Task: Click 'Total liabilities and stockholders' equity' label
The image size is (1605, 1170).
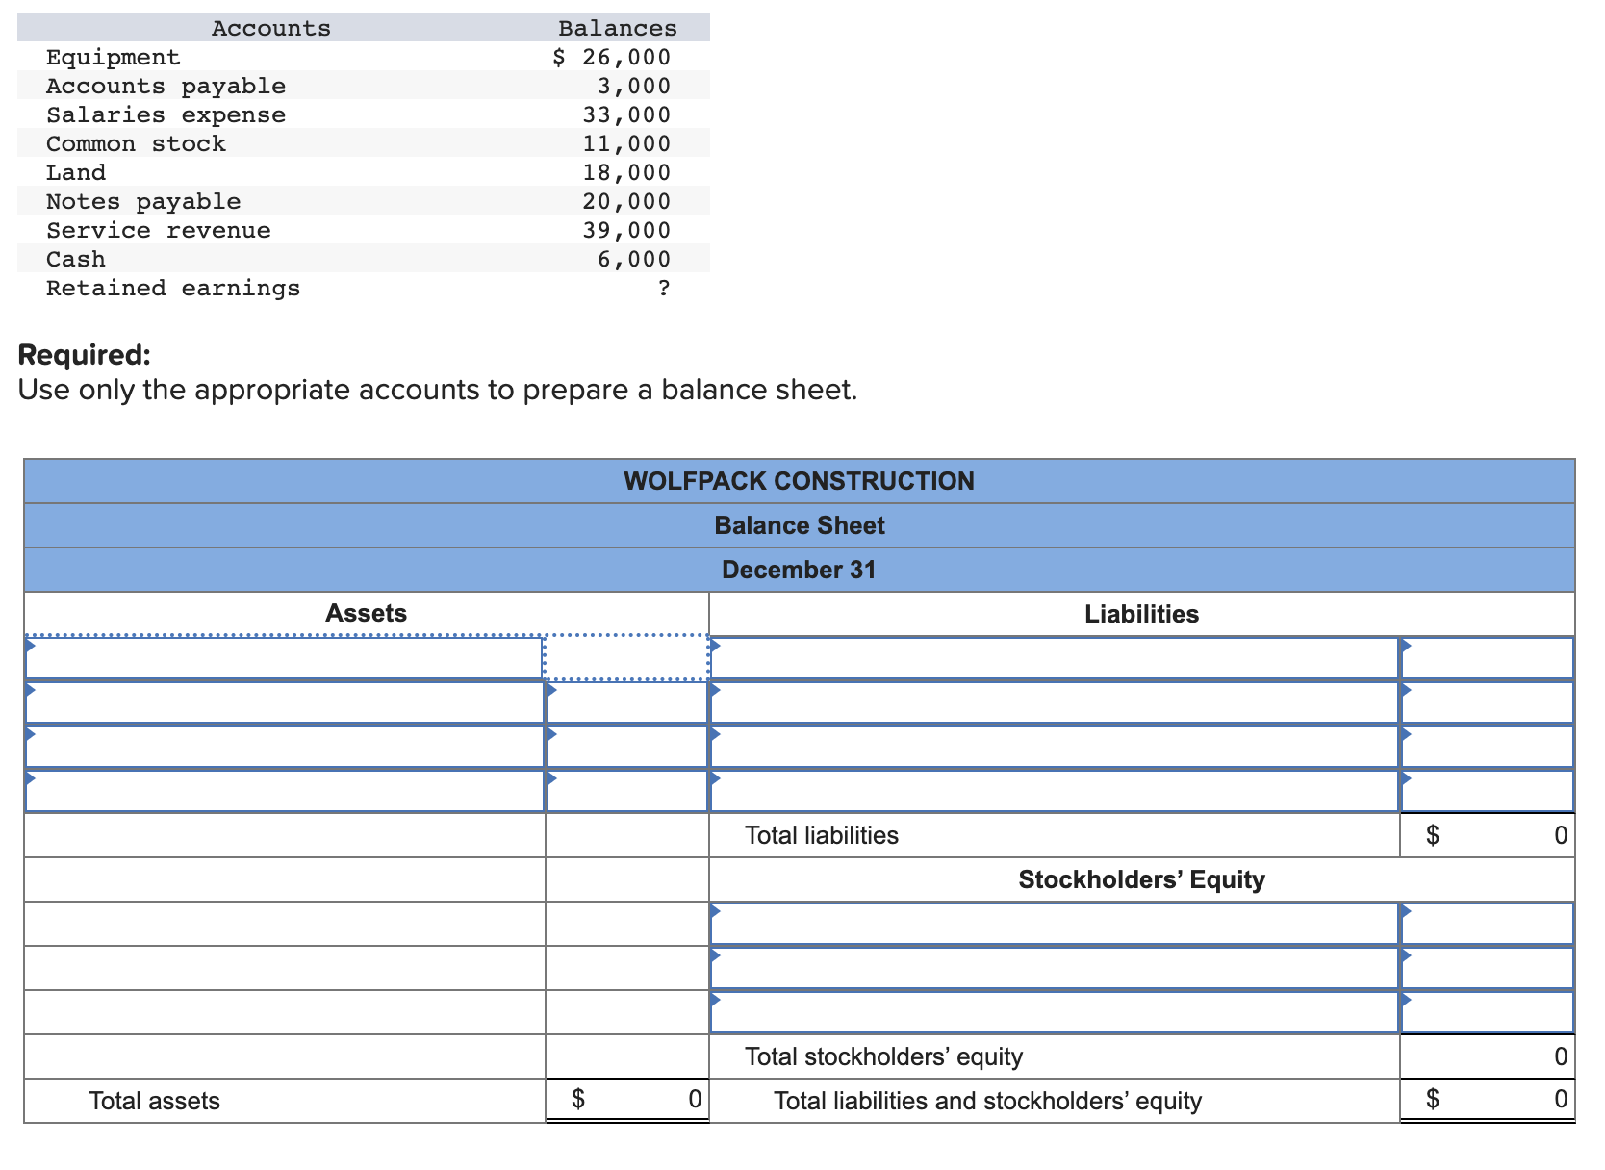Action: pos(988,1101)
